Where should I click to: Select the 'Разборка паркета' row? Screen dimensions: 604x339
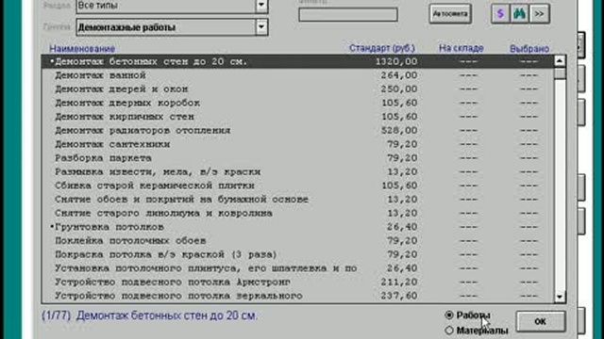pos(297,158)
